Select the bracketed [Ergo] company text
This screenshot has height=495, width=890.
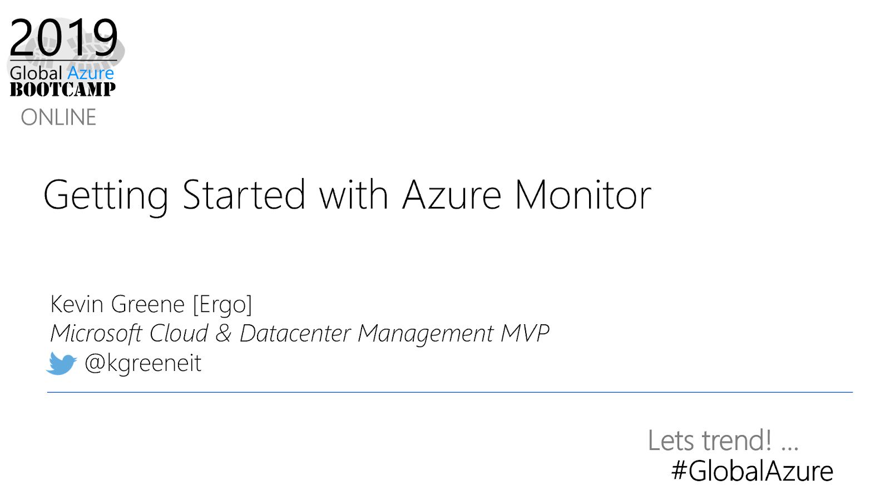(x=222, y=304)
